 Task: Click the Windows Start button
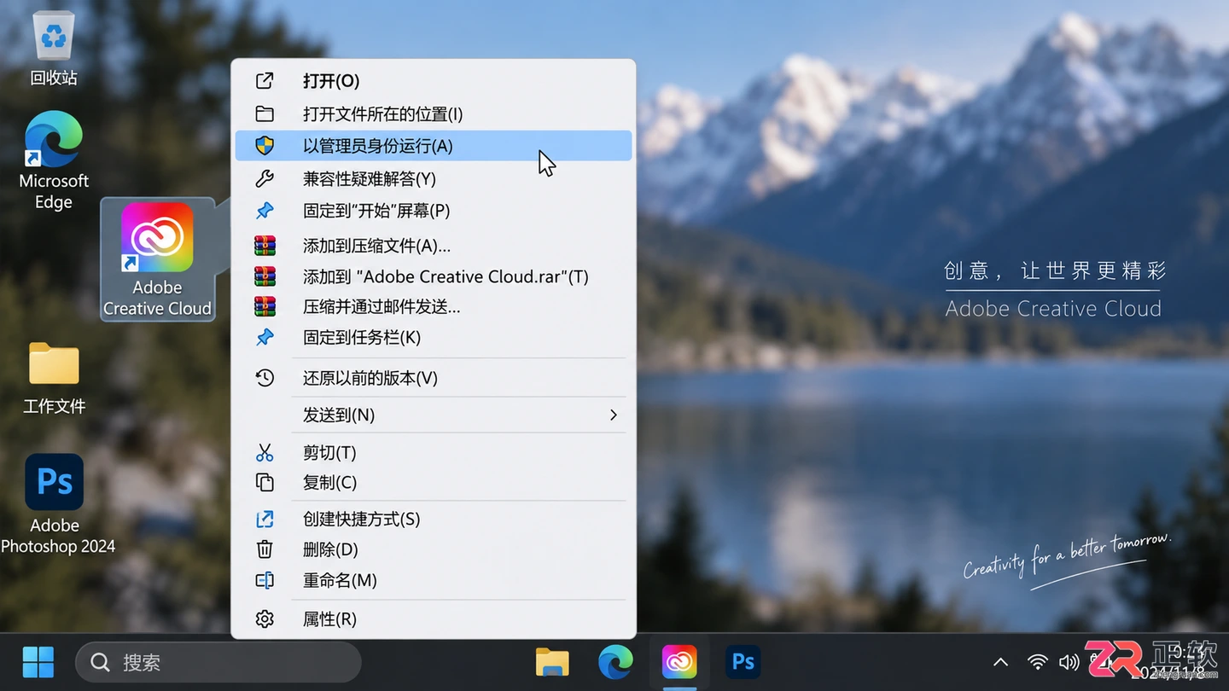(38, 662)
